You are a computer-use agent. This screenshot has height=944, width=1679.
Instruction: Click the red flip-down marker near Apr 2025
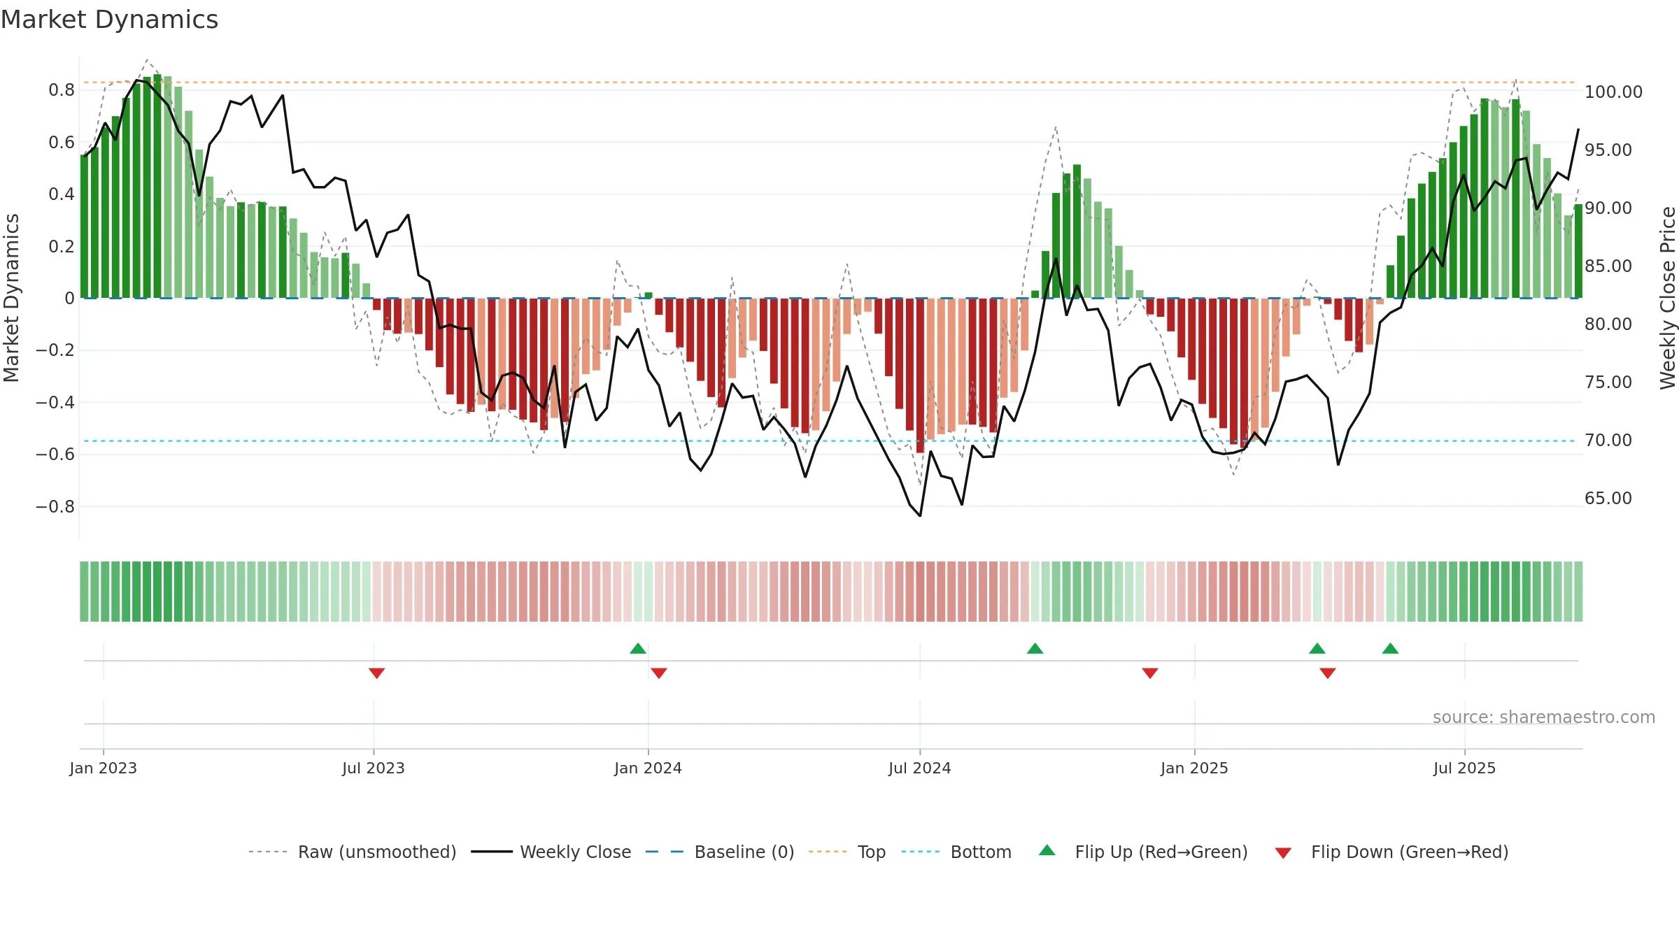[1328, 673]
